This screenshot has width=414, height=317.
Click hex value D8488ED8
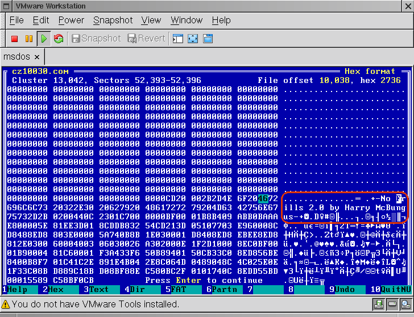(27, 235)
